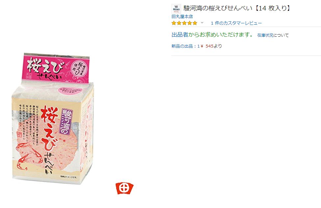The height and width of the screenshot is (208, 321).
Task: Open 1 件のカスタマーレビュー link
Action: tap(236, 23)
